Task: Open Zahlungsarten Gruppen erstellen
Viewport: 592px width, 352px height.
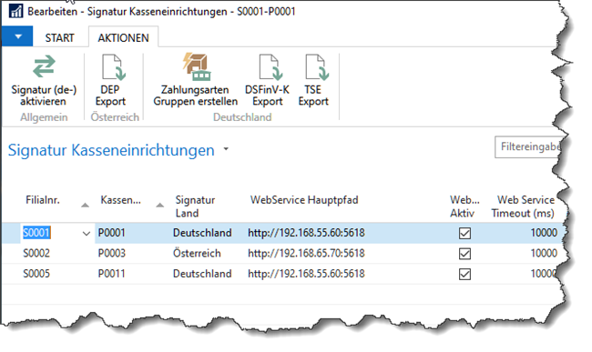Action: pos(196,81)
